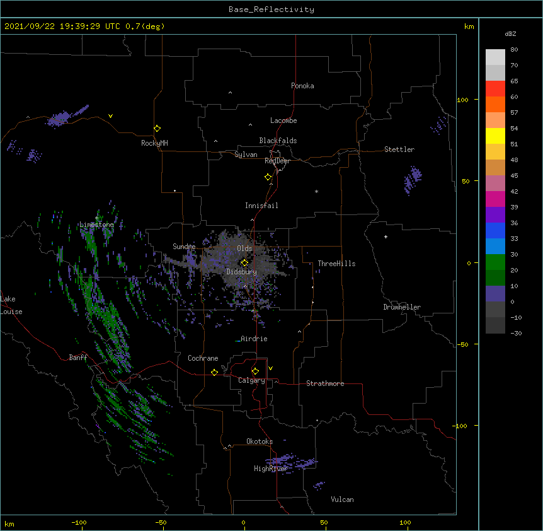Select the 80 dBZ white swatch
The height and width of the screenshot is (531, 543).
pos(495,57)
